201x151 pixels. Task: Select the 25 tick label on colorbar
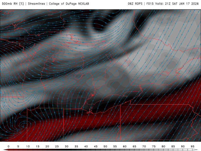coord(57,146)
